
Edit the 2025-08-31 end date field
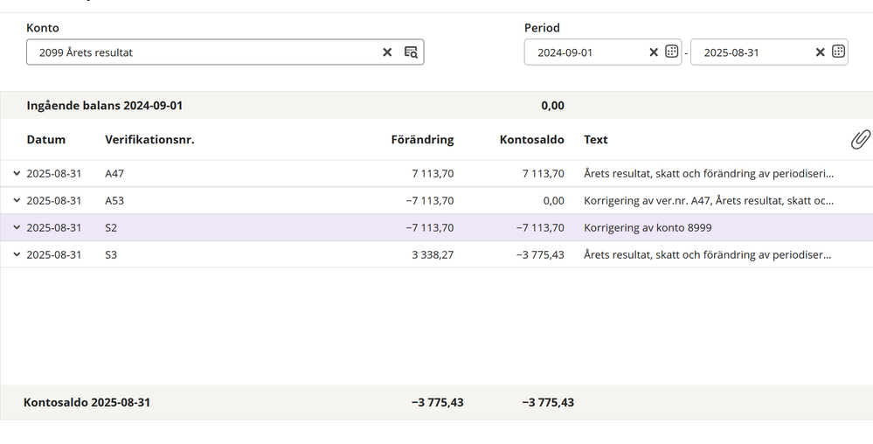(x=752, y=52)
